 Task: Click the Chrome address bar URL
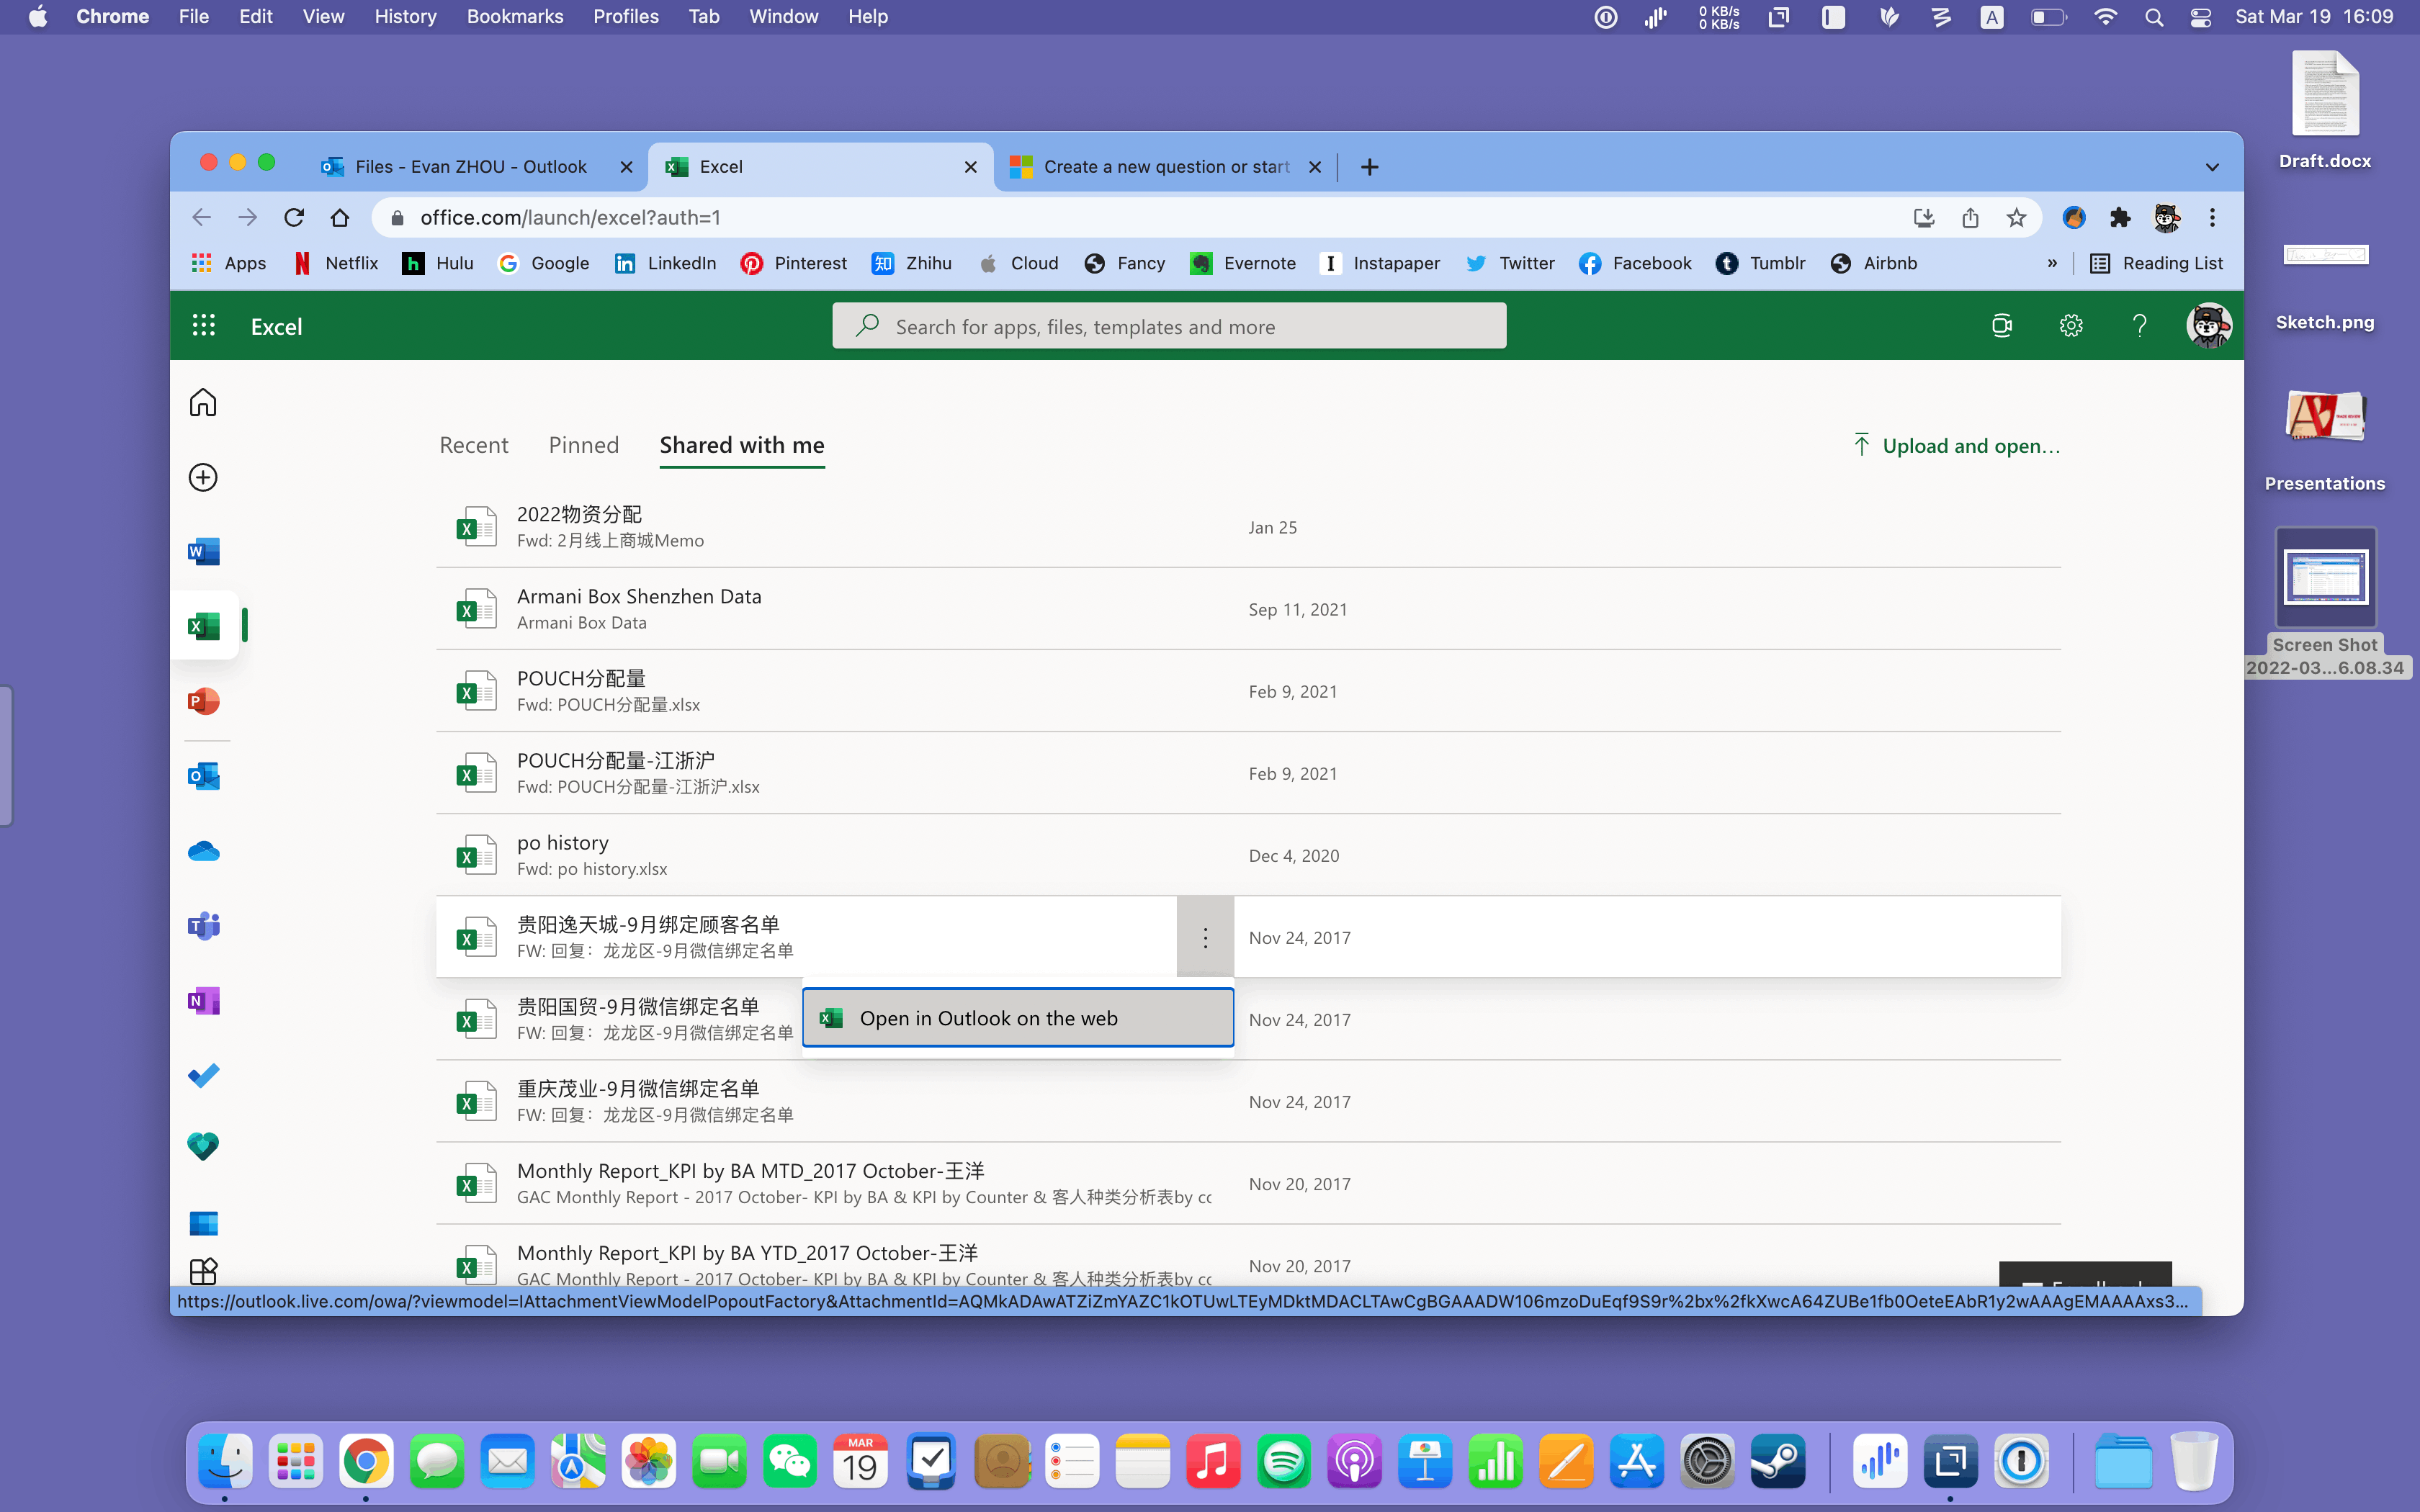pyautogui.click(x=570, y=217)
